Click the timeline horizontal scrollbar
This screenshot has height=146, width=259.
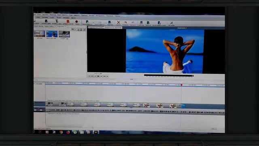coord(64,127)
